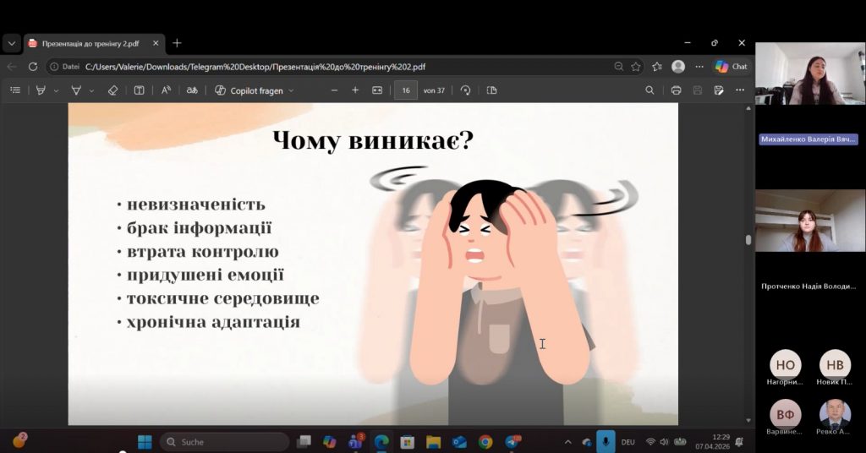This screenshot has height=453, width=866.
Task: Open a new browser tab
Action: [x=177, y=43]
